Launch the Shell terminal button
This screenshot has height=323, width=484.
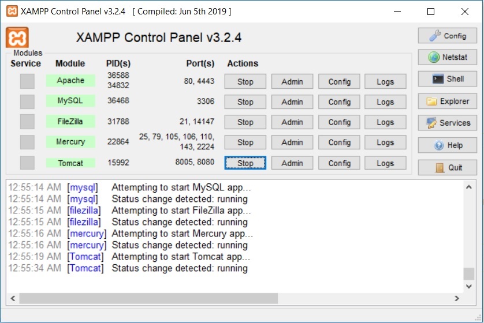[447, 79]
